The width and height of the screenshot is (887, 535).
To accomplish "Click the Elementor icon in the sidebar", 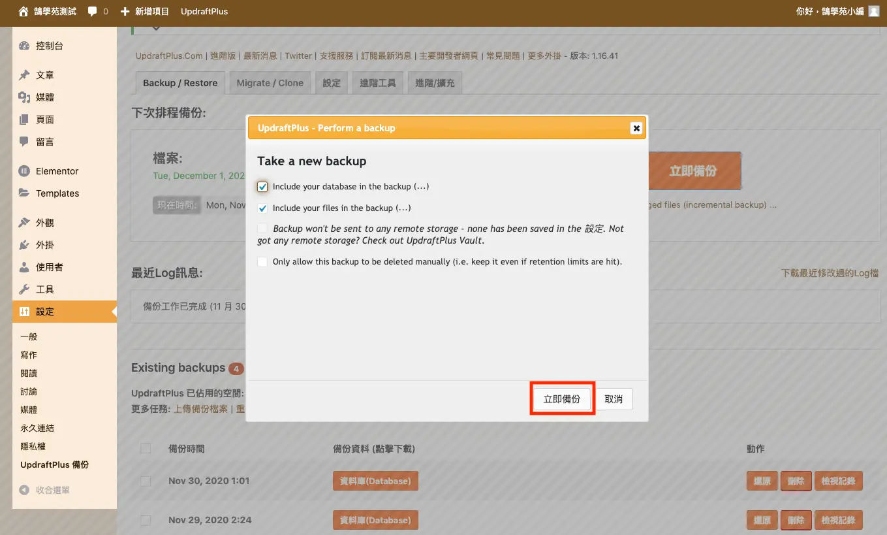I will click(24, 171).
